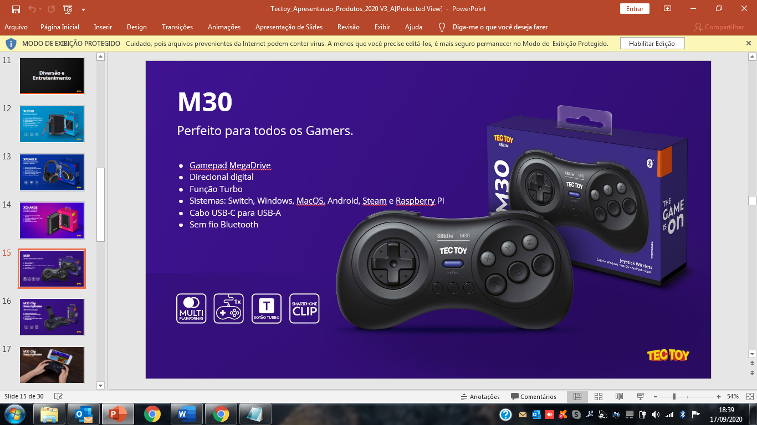The height and width of the screenshot is (425, 757).
Task: Click the Compartilhar share button
Action: (719, 27)
